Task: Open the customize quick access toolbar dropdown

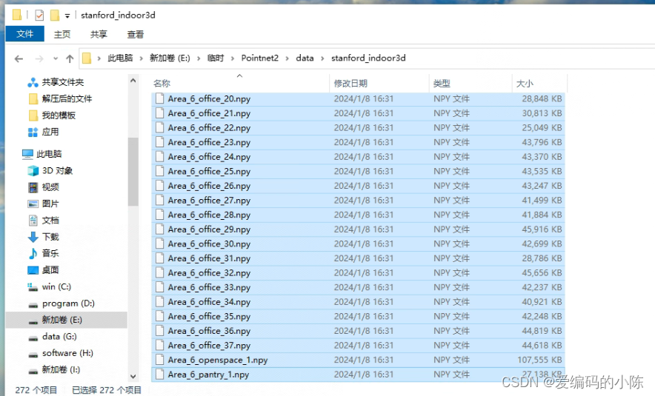Action: pos(67,16)
